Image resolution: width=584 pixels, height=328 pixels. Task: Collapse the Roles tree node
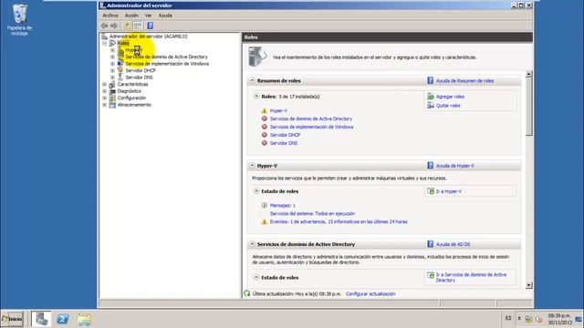pyautogui.click(x=105, y=43)
